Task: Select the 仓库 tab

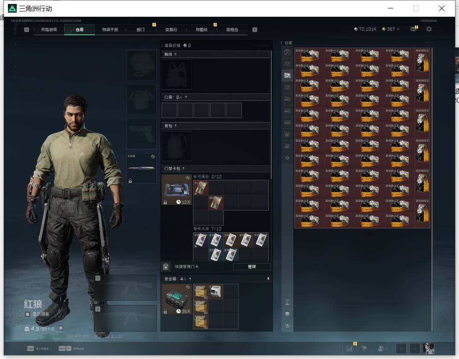Action: click(79, 30)
